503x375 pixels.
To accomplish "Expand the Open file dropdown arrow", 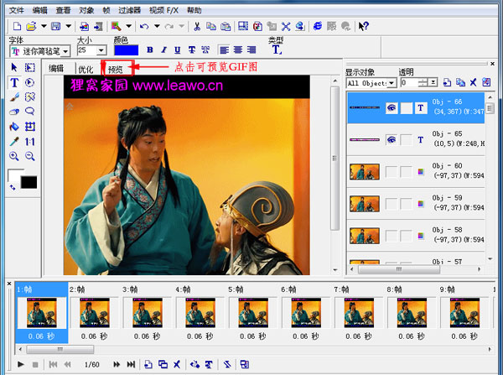I will tap(44, 26).
